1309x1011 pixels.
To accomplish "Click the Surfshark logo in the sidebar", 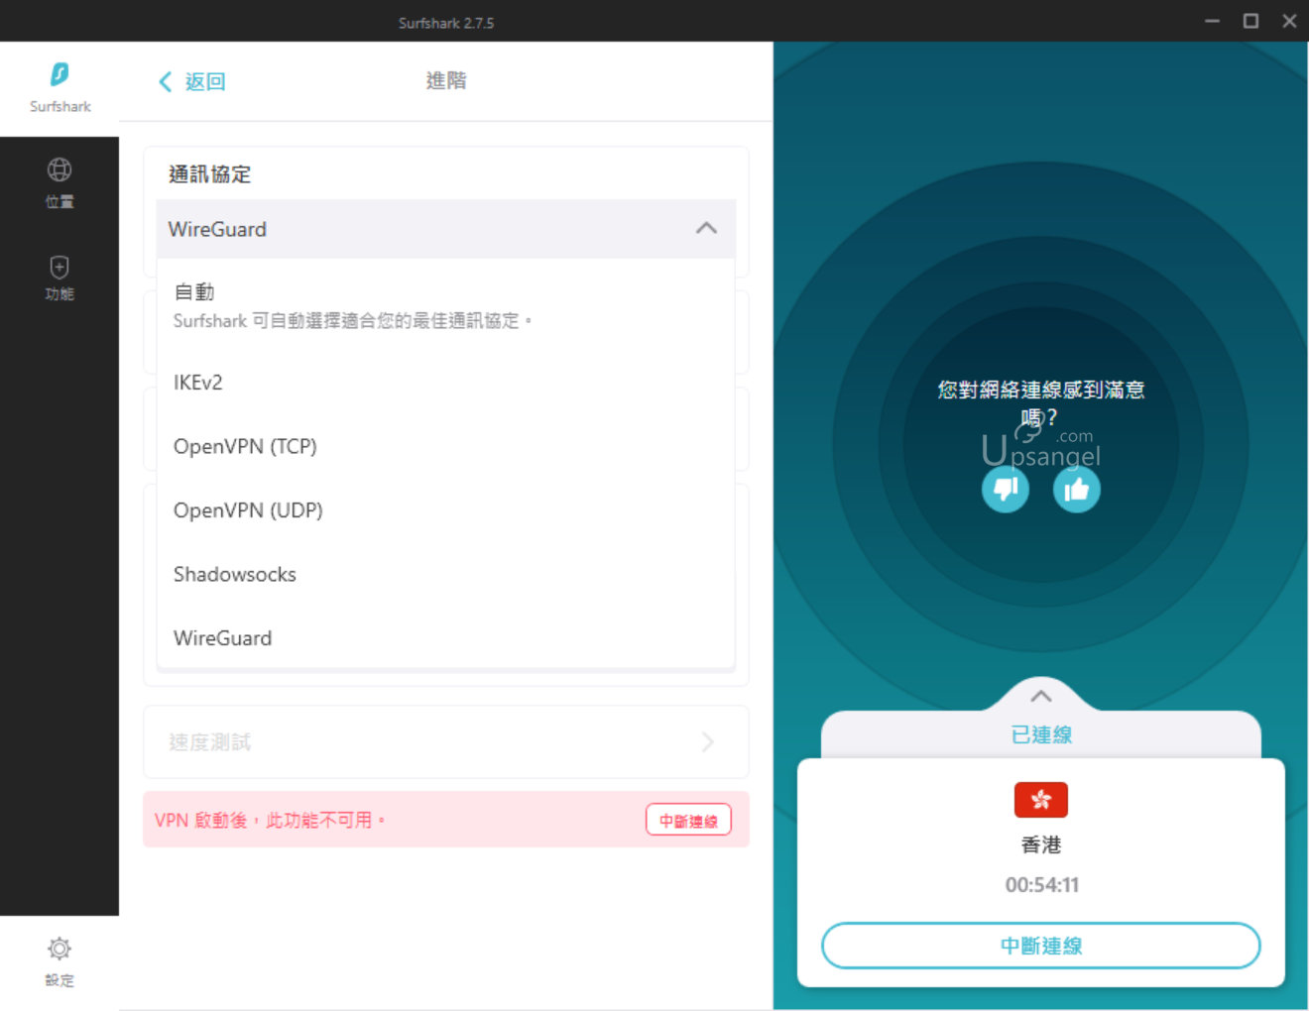I will (x=59, y=73).
